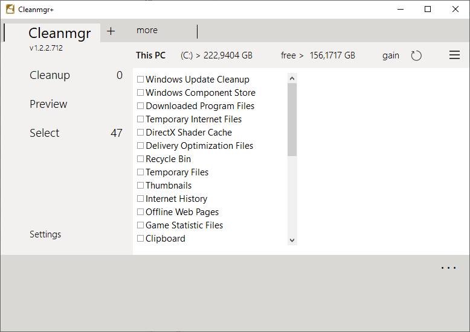The width and height of the screenshot is (470, 332).
Task: Click the Cleanup button in sidebar
Action: (50, 75)
